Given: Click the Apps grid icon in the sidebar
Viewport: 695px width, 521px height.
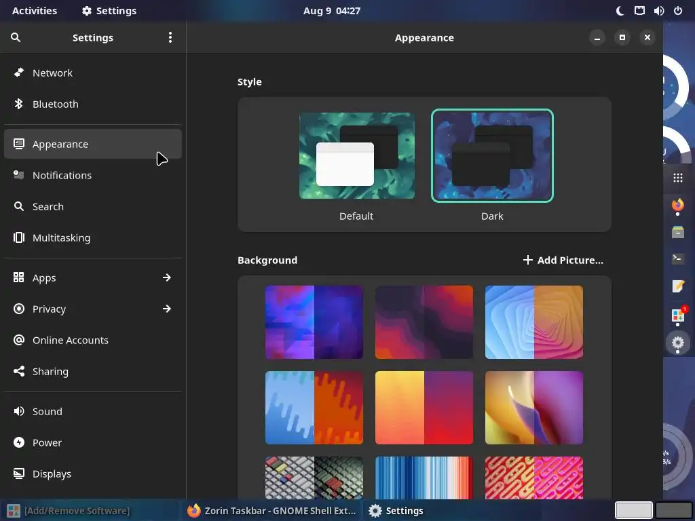Looking at the screenshot, I should (18, 277).
